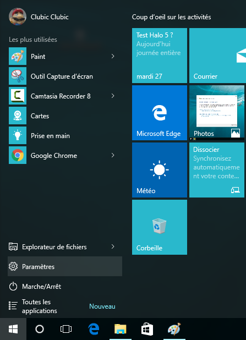Show Toutes les applications list

(x=65, y=306)
